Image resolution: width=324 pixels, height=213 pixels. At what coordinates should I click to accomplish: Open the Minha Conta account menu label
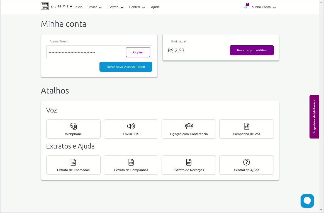coord(261,7)
